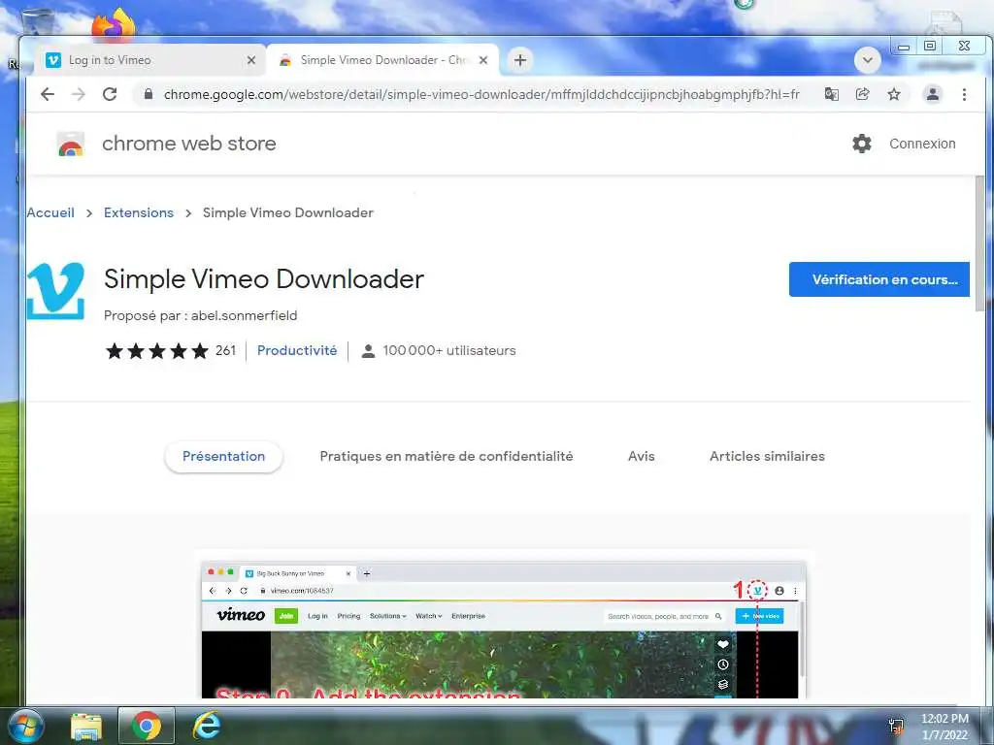Image resolution: width=994 pixels, height=745 pixels.
Task: Open Pratiques en matière de confidentialité tab
Action: [447, 456]
